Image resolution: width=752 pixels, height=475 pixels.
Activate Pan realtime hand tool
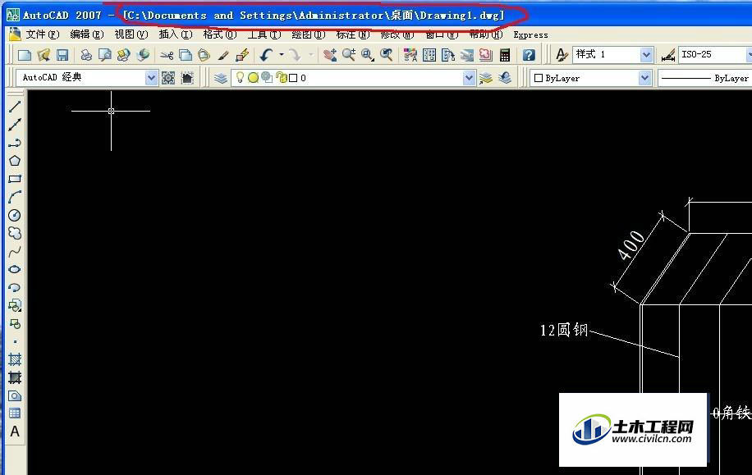(330, 55)
